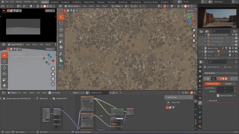The image size is (239, 134).
Task: Select the Transform tool in main viewport toolbar
Action: (x=61, y=47)
